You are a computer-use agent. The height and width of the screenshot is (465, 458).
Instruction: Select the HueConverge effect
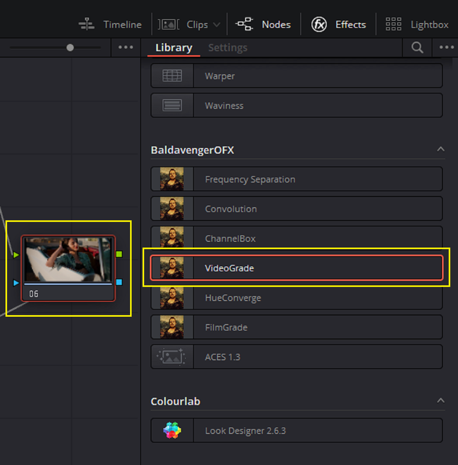pyautogui.click(x=296, y=298)
